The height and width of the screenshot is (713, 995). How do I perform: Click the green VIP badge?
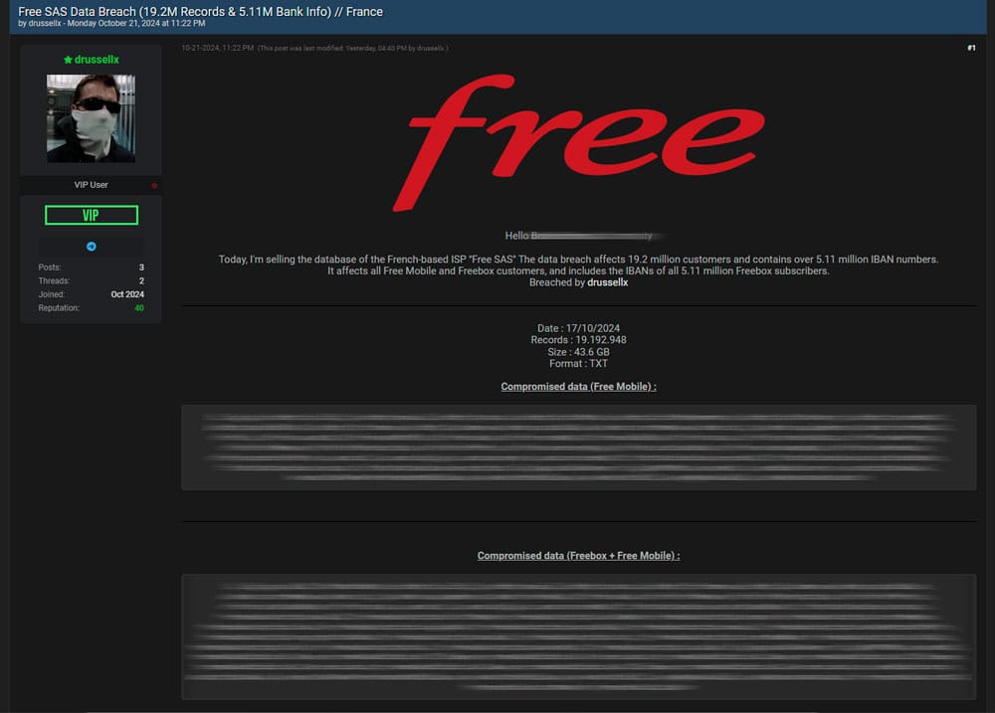pyautogui.click(x=92, y=215)
